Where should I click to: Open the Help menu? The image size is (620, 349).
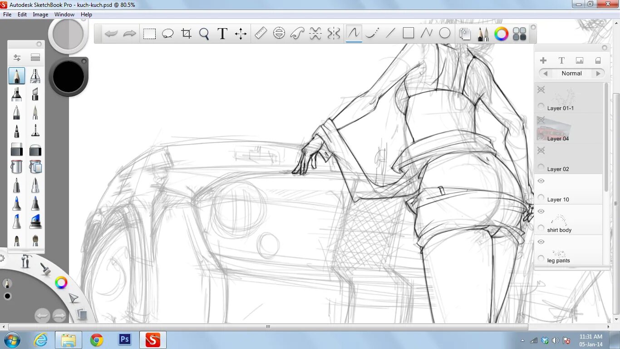click(86, 15)
